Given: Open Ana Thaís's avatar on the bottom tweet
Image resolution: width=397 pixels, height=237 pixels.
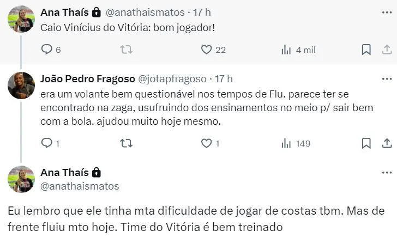Looking at the screenshot, I should [x=22, y=179].
